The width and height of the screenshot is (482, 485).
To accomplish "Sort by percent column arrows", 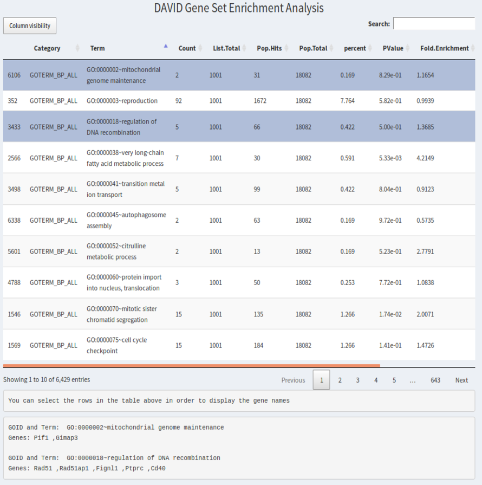I will (370, 48).
